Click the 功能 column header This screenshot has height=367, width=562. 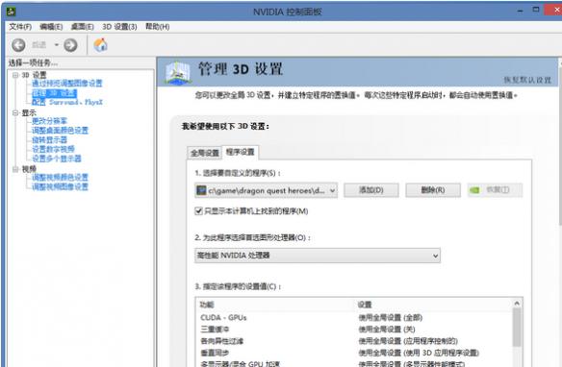click(207, 305)
